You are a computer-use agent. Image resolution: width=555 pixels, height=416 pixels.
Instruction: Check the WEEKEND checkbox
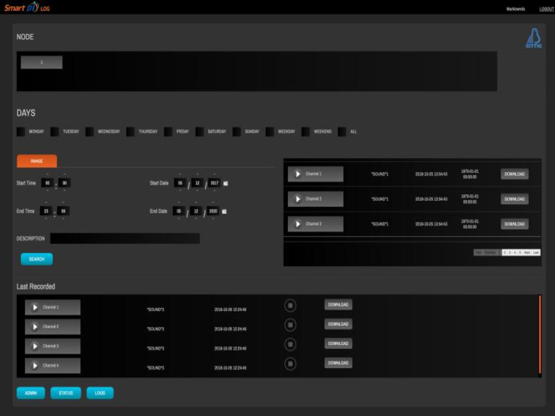pyautogui.click(x=305, y=131)
